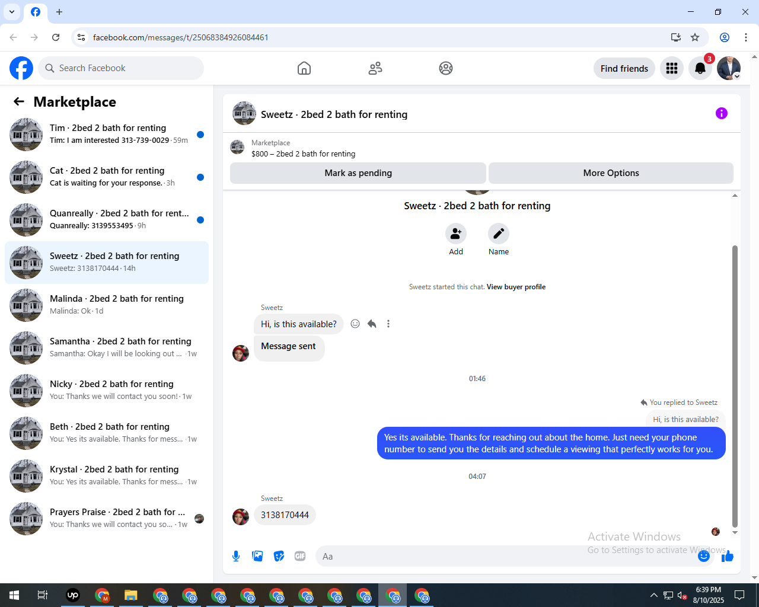This screenshot has height=607, width=759.
Task: Open site information icon in address bar
Action: coord(81,37)
